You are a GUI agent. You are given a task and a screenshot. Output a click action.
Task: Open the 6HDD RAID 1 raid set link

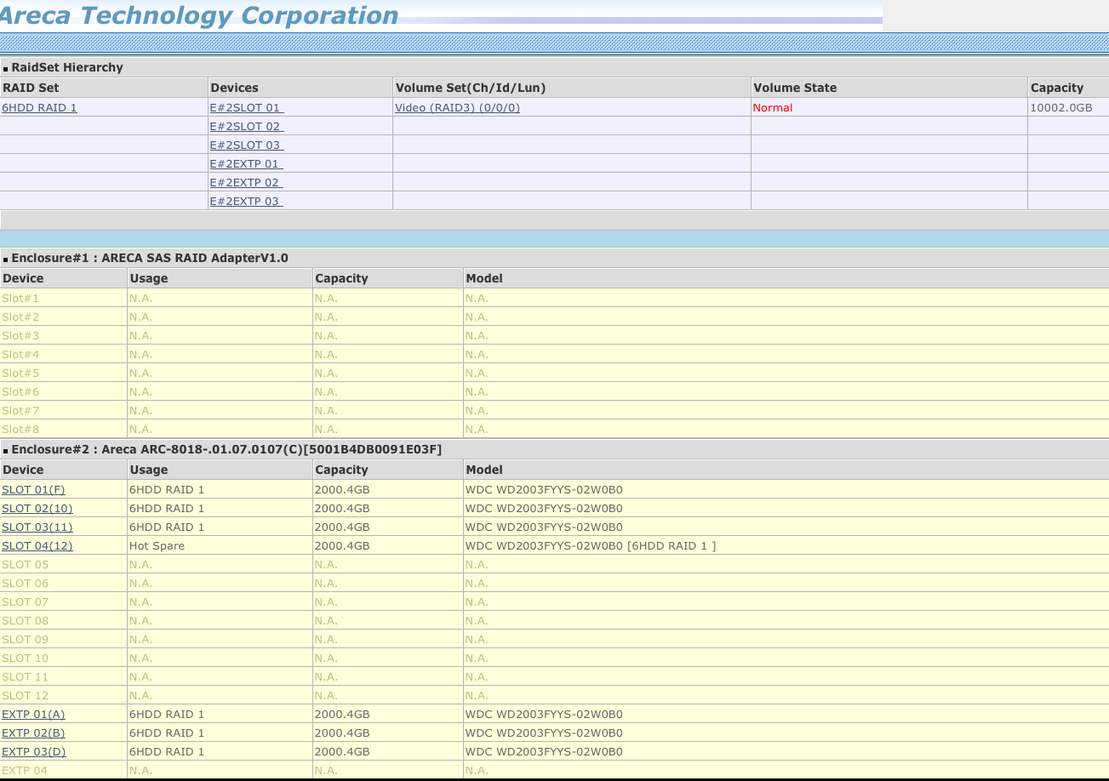(39, 108)
